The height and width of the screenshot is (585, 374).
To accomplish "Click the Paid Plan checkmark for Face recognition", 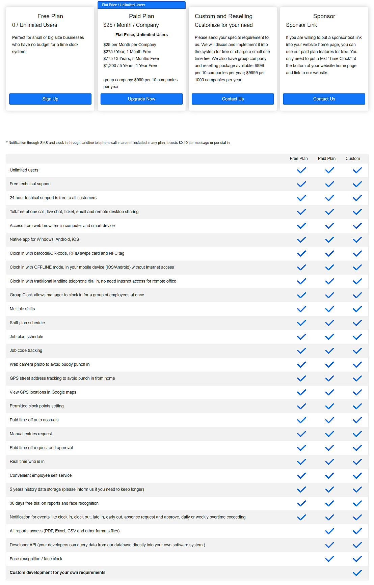I will [x=329, y=559].
